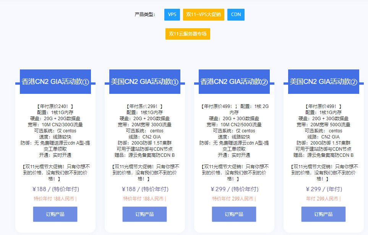The image size is (368, 235).
Task: Switch to the CDN product type
Action: (x=236, y=14)
